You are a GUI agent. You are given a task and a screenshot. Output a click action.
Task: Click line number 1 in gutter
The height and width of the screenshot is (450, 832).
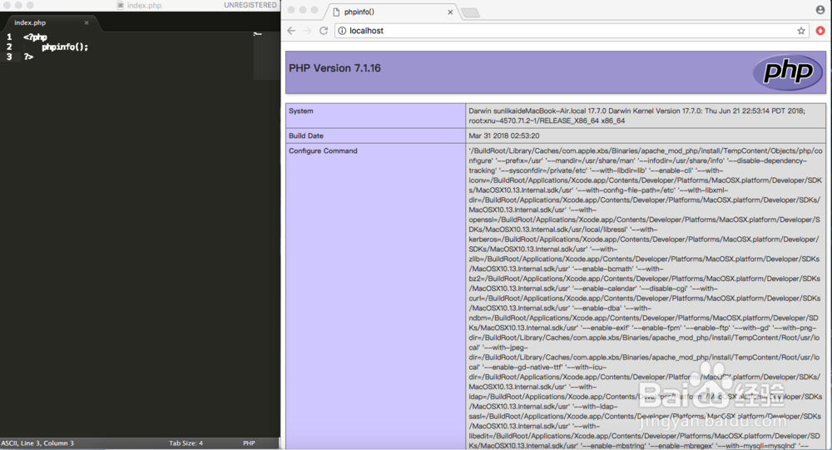coord(9,37)
